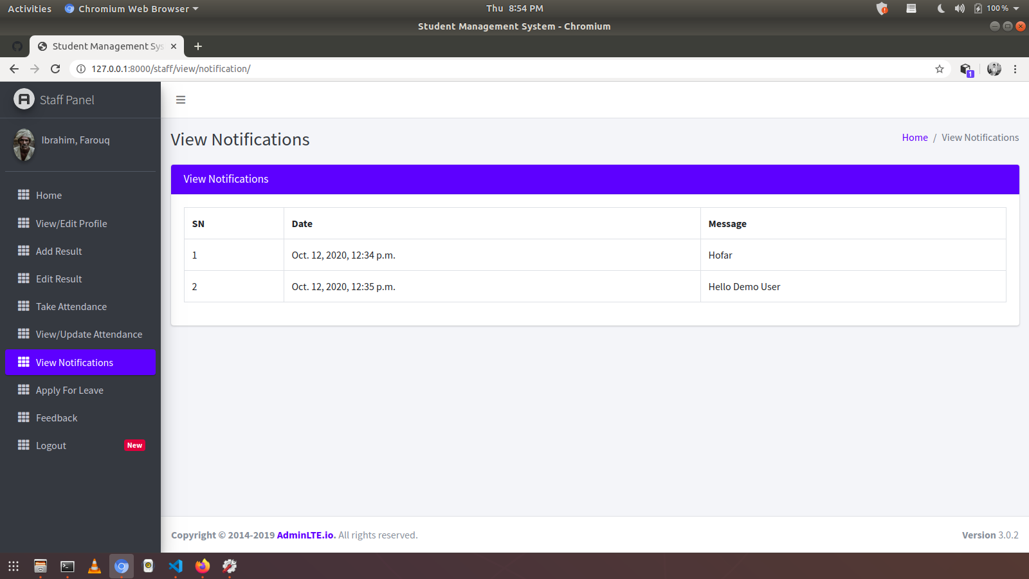Click the Home breadcrumb link
Screen dimensions: 1029x579
click(915, 138)
